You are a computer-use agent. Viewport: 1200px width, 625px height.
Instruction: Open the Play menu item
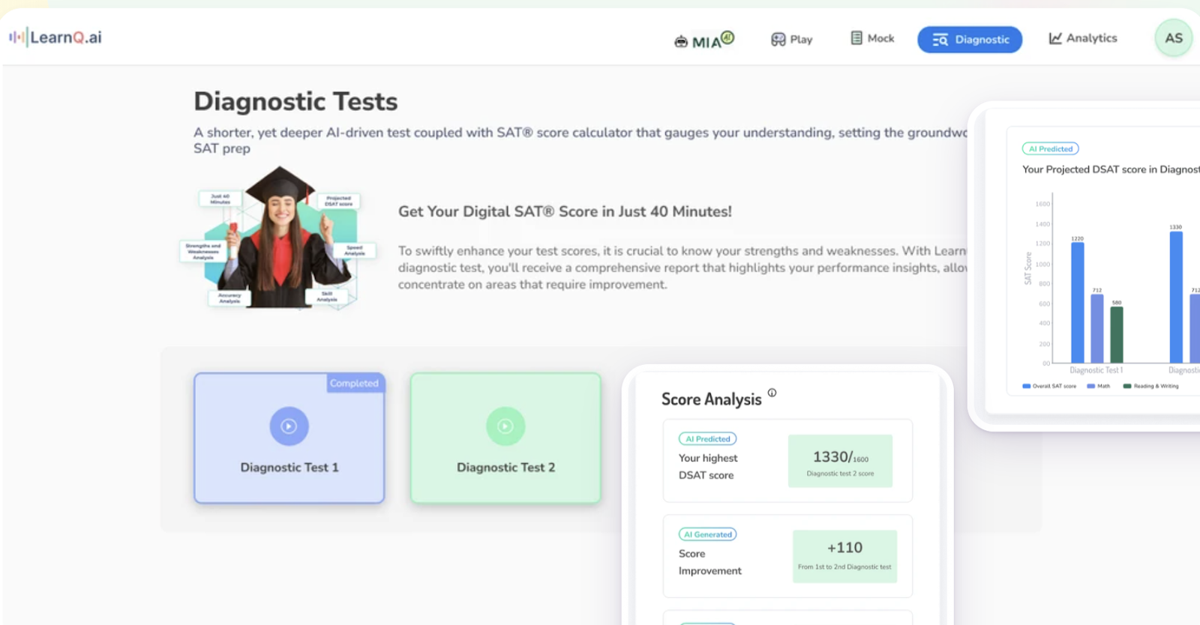click(x=792, y=39)
